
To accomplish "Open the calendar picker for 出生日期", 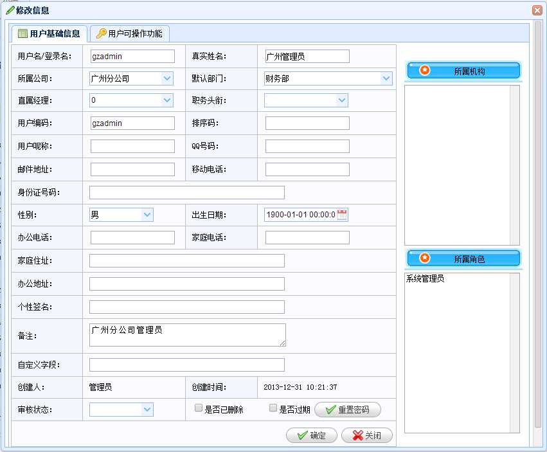I will tap(342, 214).
